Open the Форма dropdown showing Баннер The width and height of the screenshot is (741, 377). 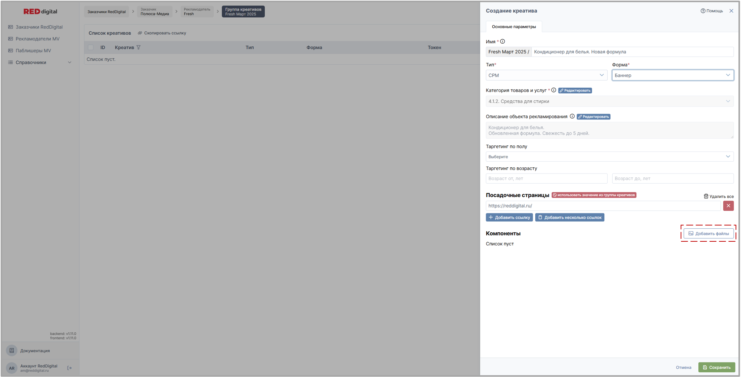[672, 75]
